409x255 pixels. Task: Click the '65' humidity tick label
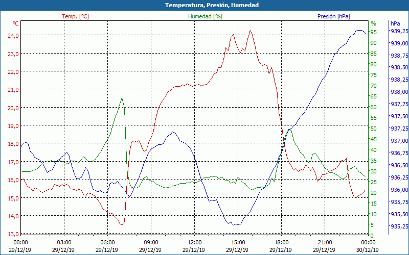pyautogui.click(x=374, y=96)
